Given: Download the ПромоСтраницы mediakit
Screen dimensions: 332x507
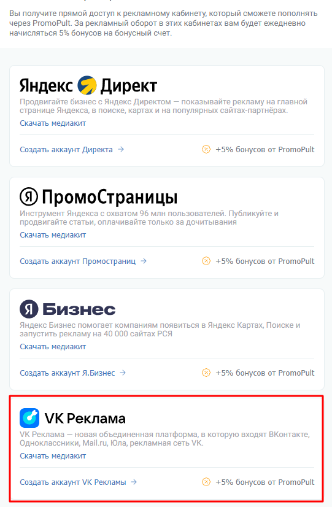Looking at the screenshot, I should (53, 235).
